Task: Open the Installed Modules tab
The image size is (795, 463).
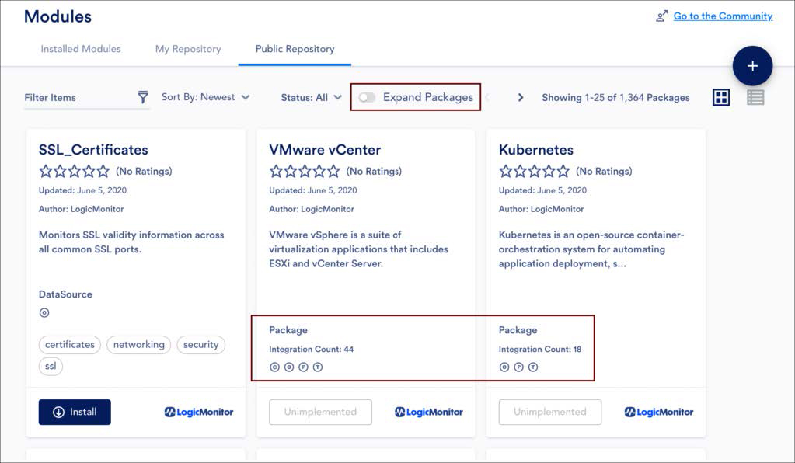Action: 81,49
